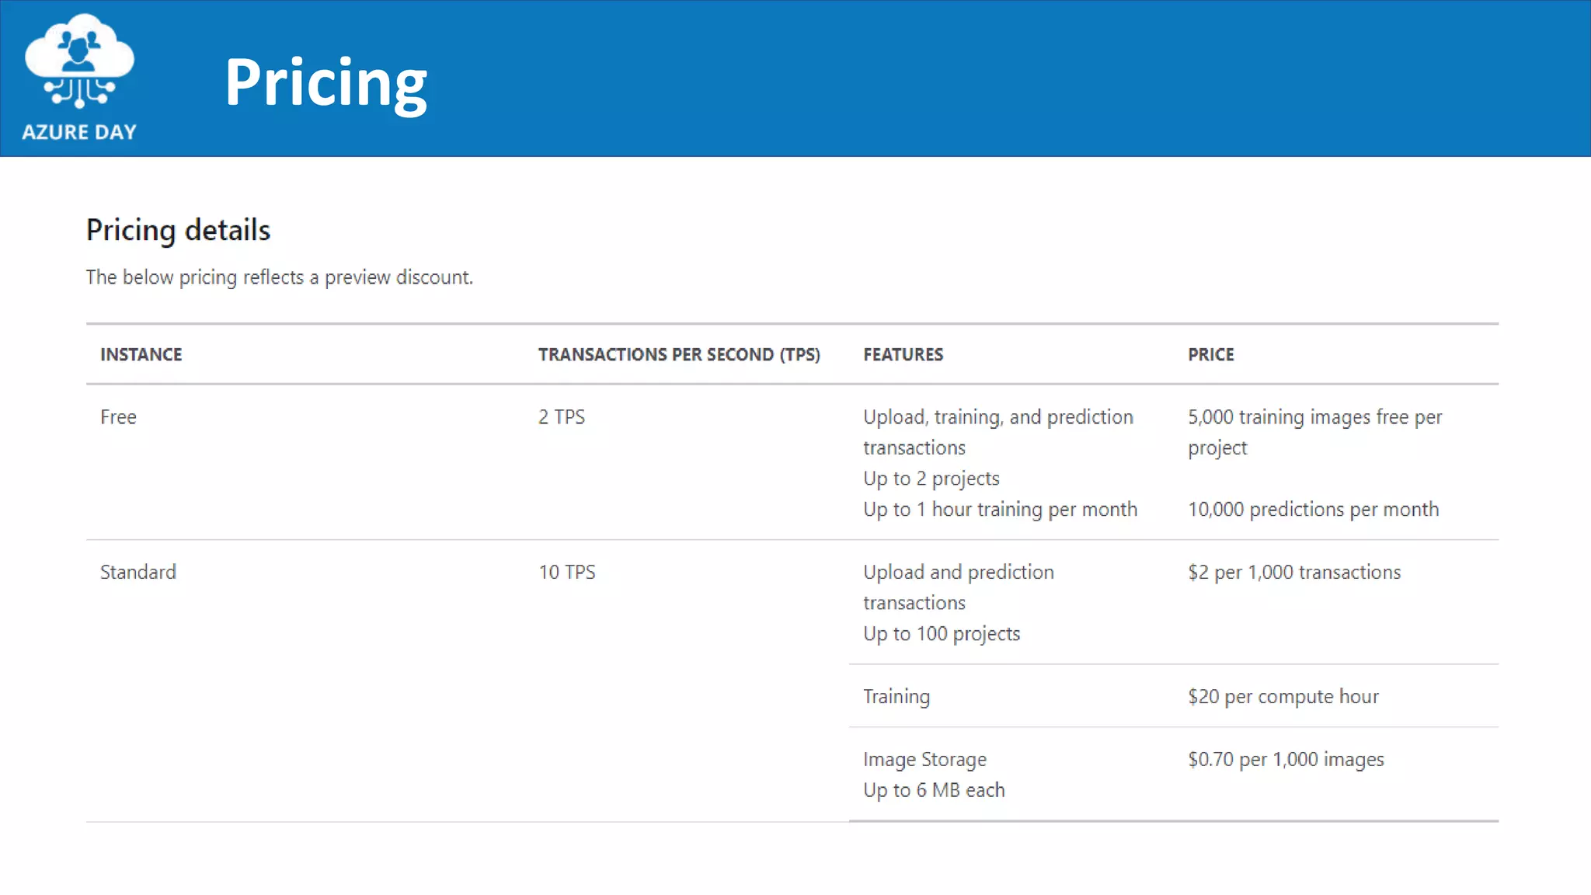
Task: Click the Image Storage feature text
Action: point(925,760)
